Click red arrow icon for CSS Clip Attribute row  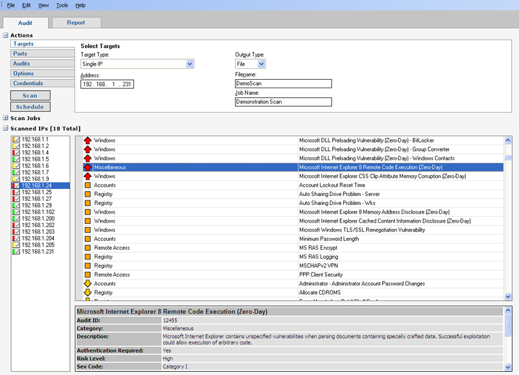[x=88, y=176]
